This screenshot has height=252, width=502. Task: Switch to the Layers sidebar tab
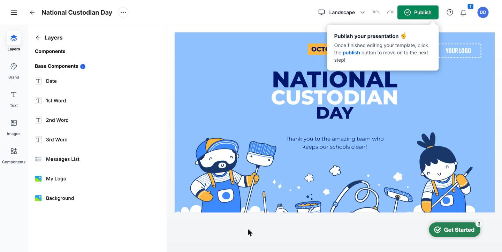(14, 41)
